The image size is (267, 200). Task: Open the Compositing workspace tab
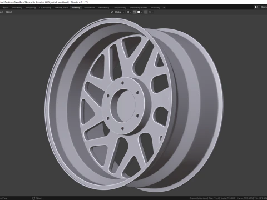(x=120, y=8)
